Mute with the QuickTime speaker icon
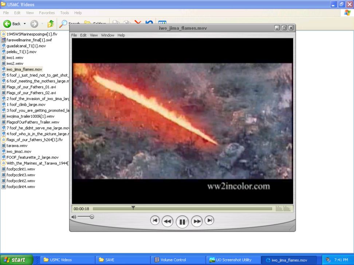The width and height of the screenshot is (354, 265). [74, 217]
